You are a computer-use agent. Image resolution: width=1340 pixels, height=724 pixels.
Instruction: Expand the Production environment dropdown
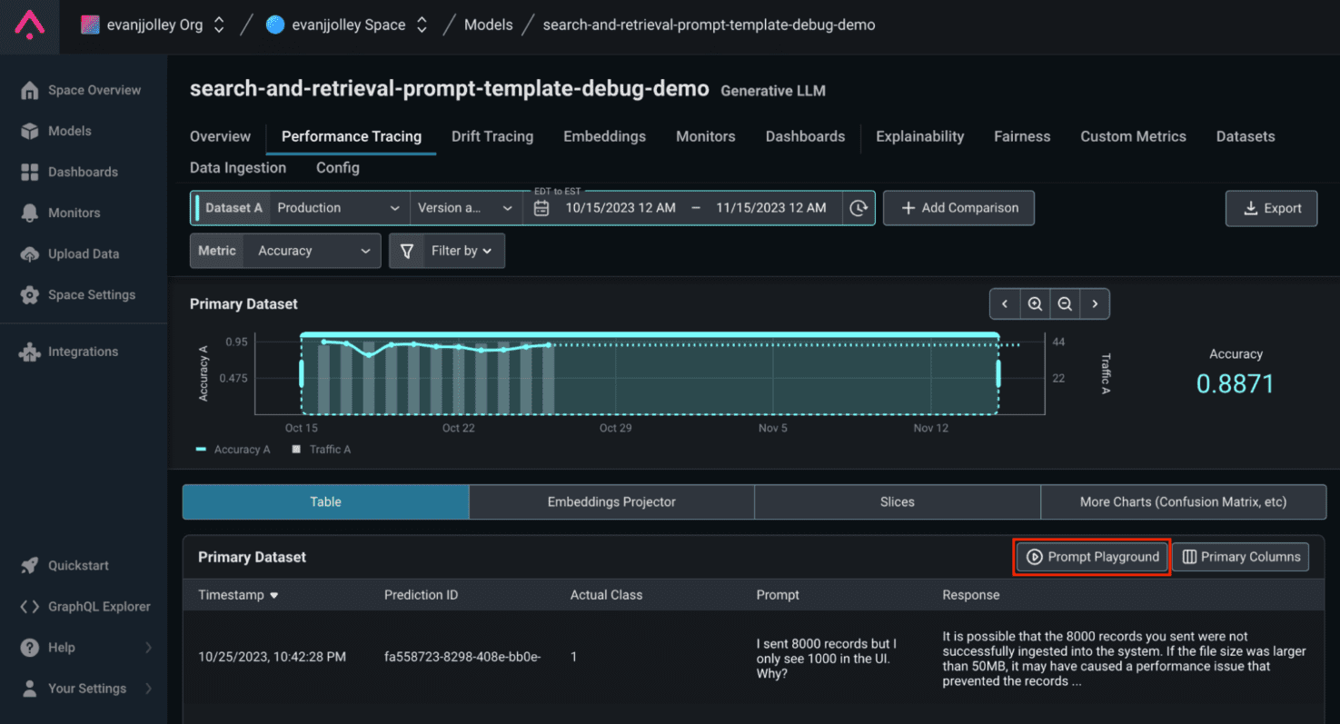pyautogui.click(x=338, y=208)
